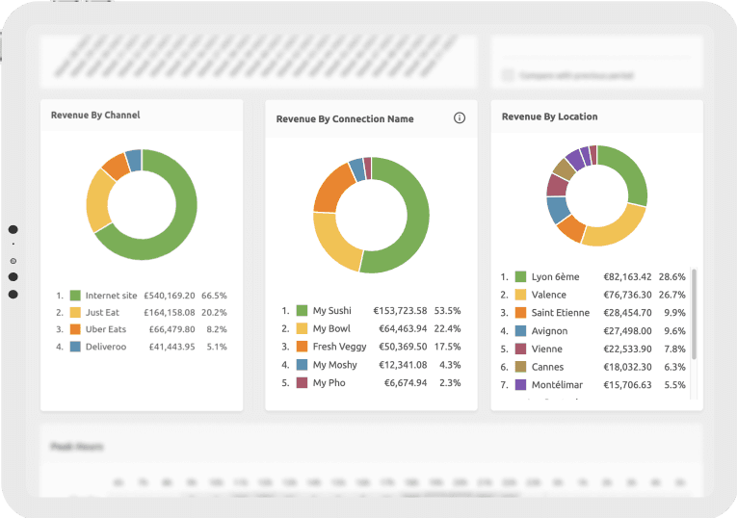
Task: Click the info icon beside Revenue By Connection Name
Action: (460, 118)
